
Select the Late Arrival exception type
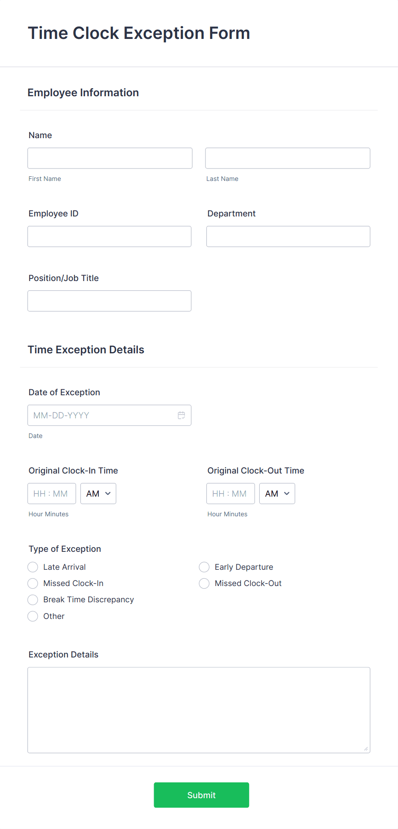(x=33, y=567)
